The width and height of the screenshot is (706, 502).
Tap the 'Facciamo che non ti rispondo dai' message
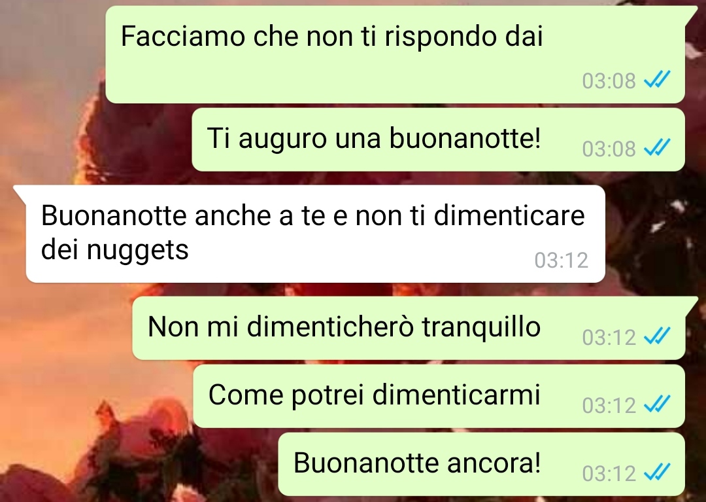[395, 54]
